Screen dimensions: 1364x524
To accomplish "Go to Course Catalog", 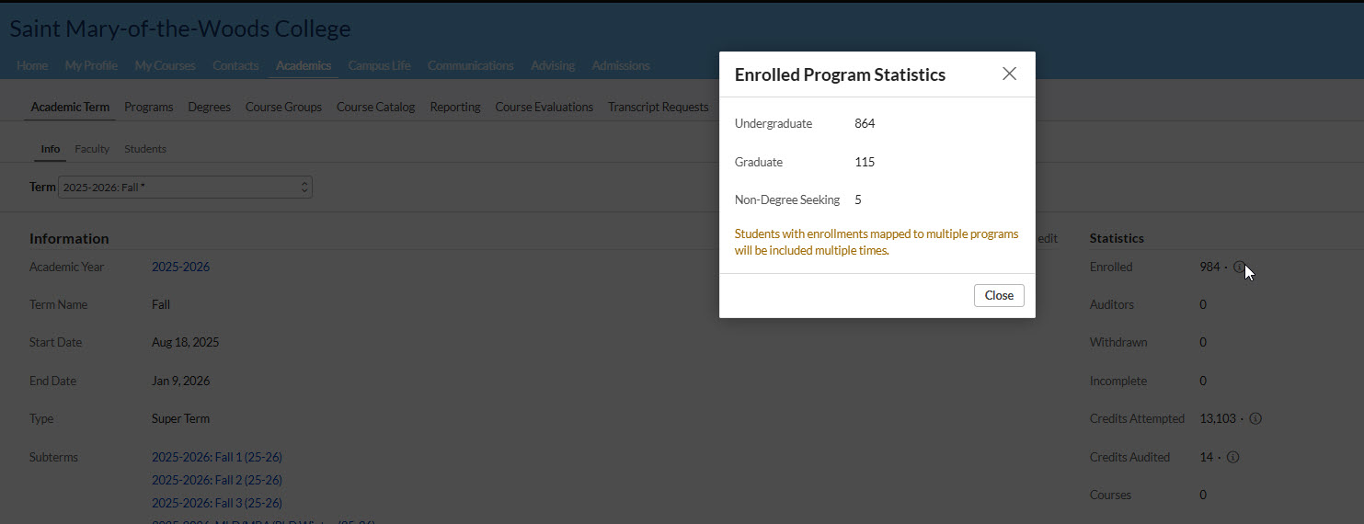I will 375,107.
